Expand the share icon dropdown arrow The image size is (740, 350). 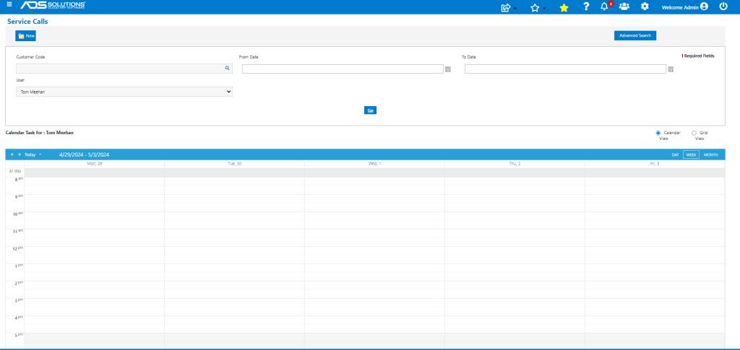pyautogui.click(x=515, y=8)
